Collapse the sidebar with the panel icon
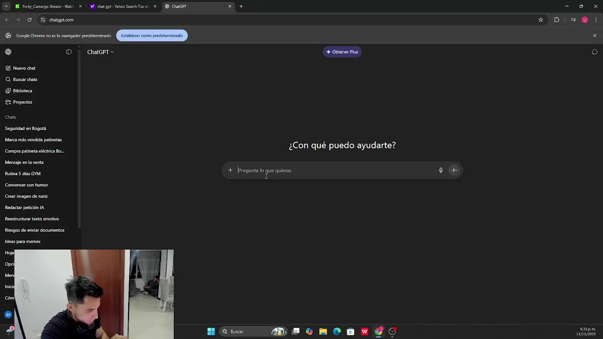 tap(69, 52)
